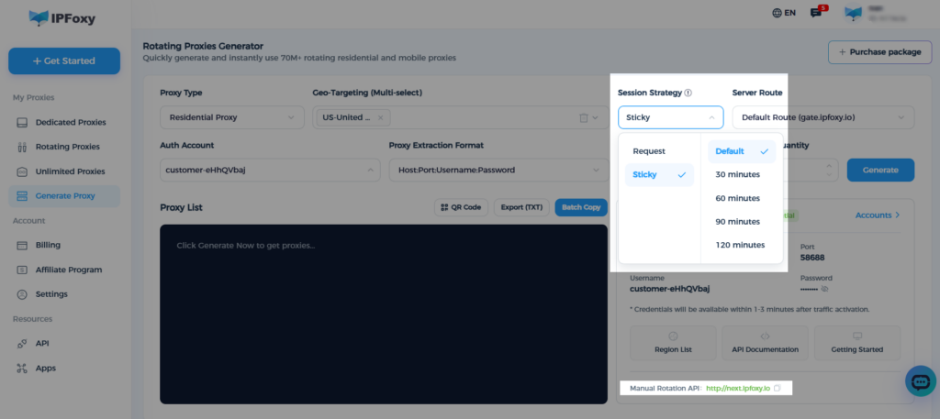The width and height of the screenshot is (940, 419).
Task: Click the Affiliate Program icon
Action: click(22, 270)
